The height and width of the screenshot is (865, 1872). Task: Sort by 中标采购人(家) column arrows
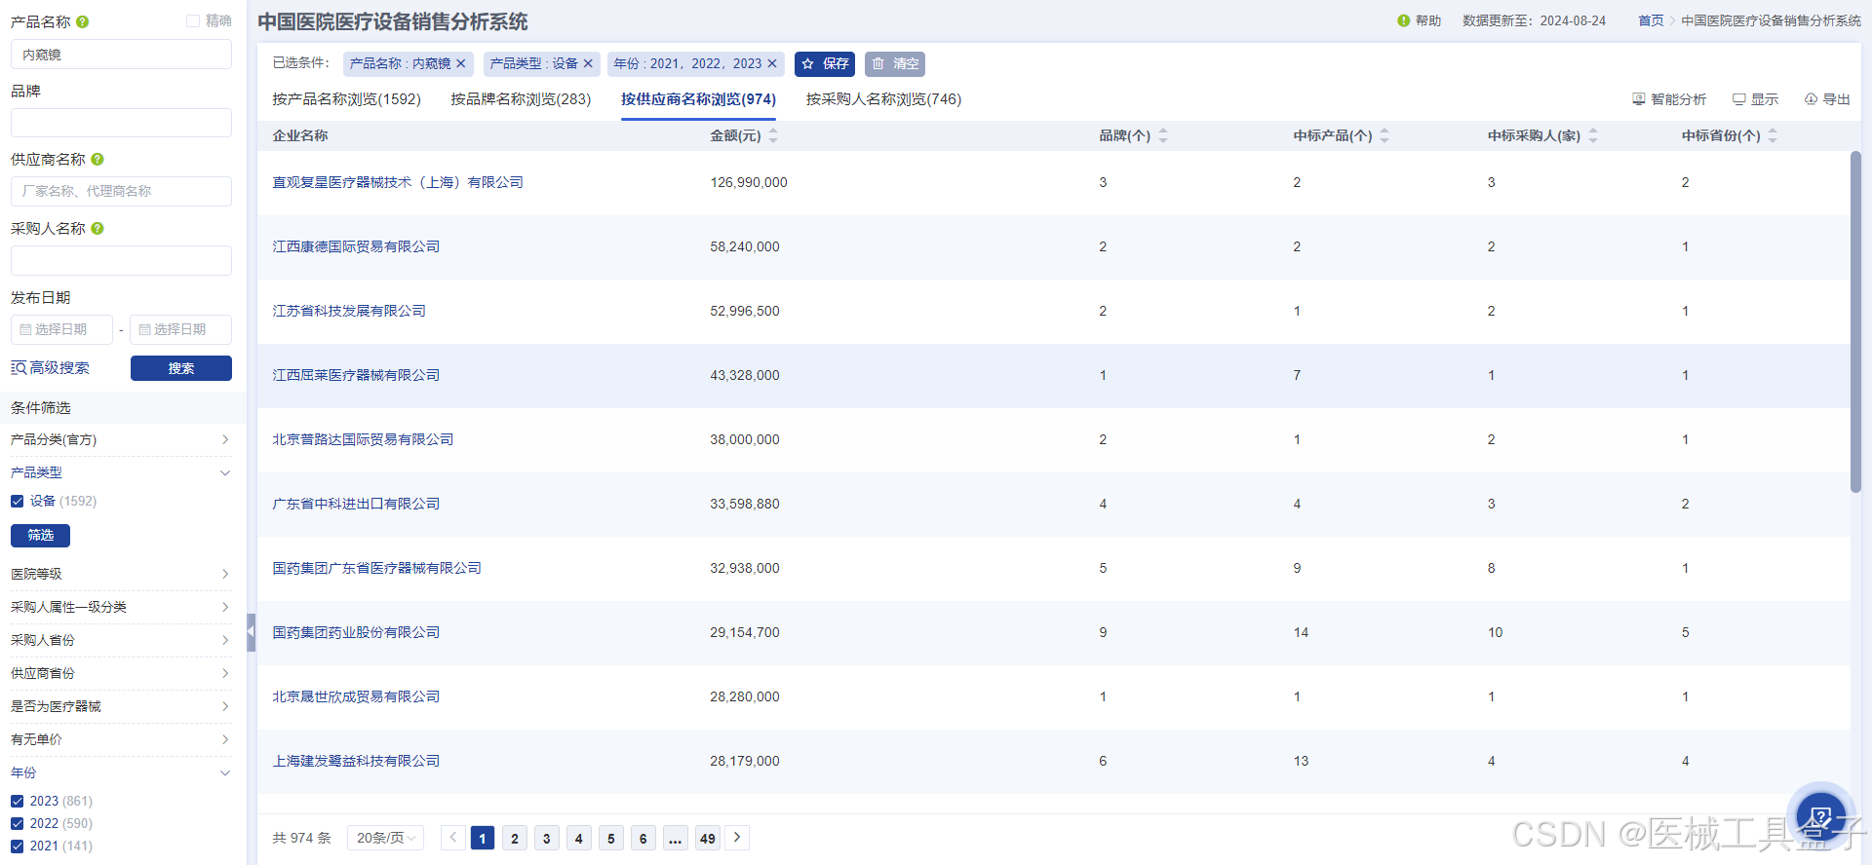1593,135
